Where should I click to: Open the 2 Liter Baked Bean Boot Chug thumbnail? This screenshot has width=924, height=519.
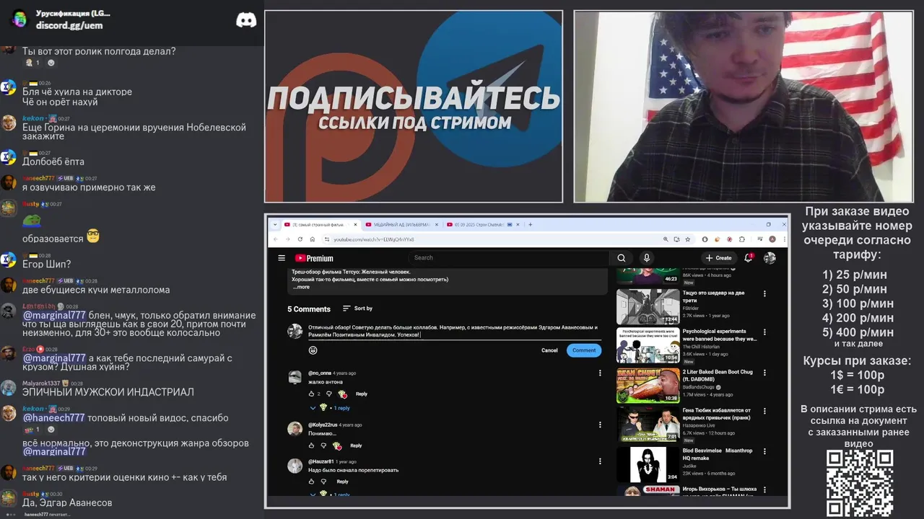[648, 386]
